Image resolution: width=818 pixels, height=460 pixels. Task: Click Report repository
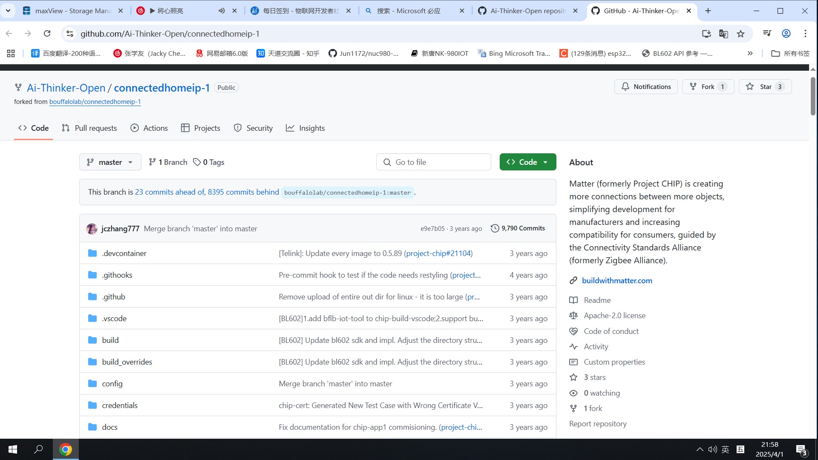click(x=598, y=423)
